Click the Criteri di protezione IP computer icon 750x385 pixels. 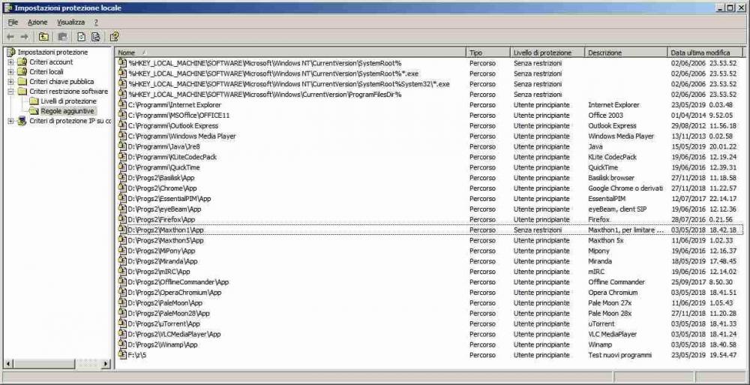point(22,121)
